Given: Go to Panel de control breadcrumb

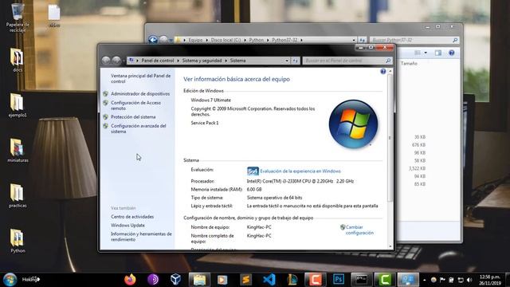Looking at the screenshot, I should (158, 61).
